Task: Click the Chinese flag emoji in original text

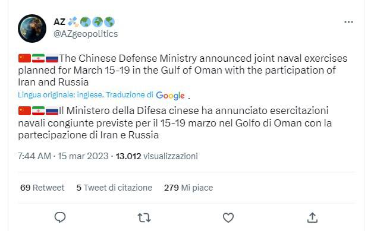Action: pyautogui.click(x=24, y=58)
